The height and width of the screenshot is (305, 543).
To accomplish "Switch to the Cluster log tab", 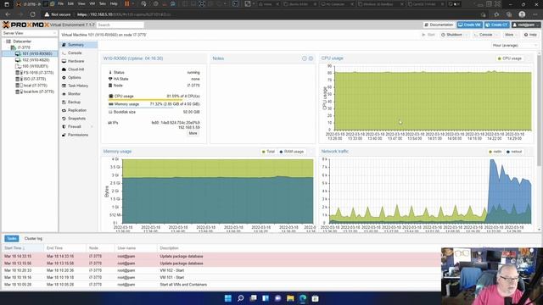I will pos(33,239).
